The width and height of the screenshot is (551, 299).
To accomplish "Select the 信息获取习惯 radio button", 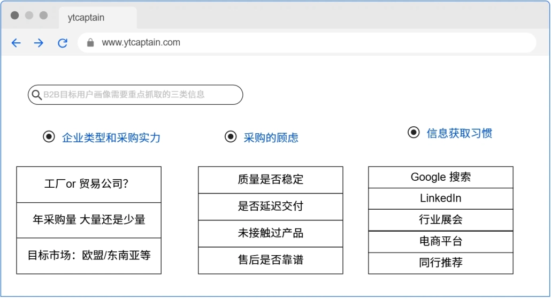I will click(x=414, y=132).
